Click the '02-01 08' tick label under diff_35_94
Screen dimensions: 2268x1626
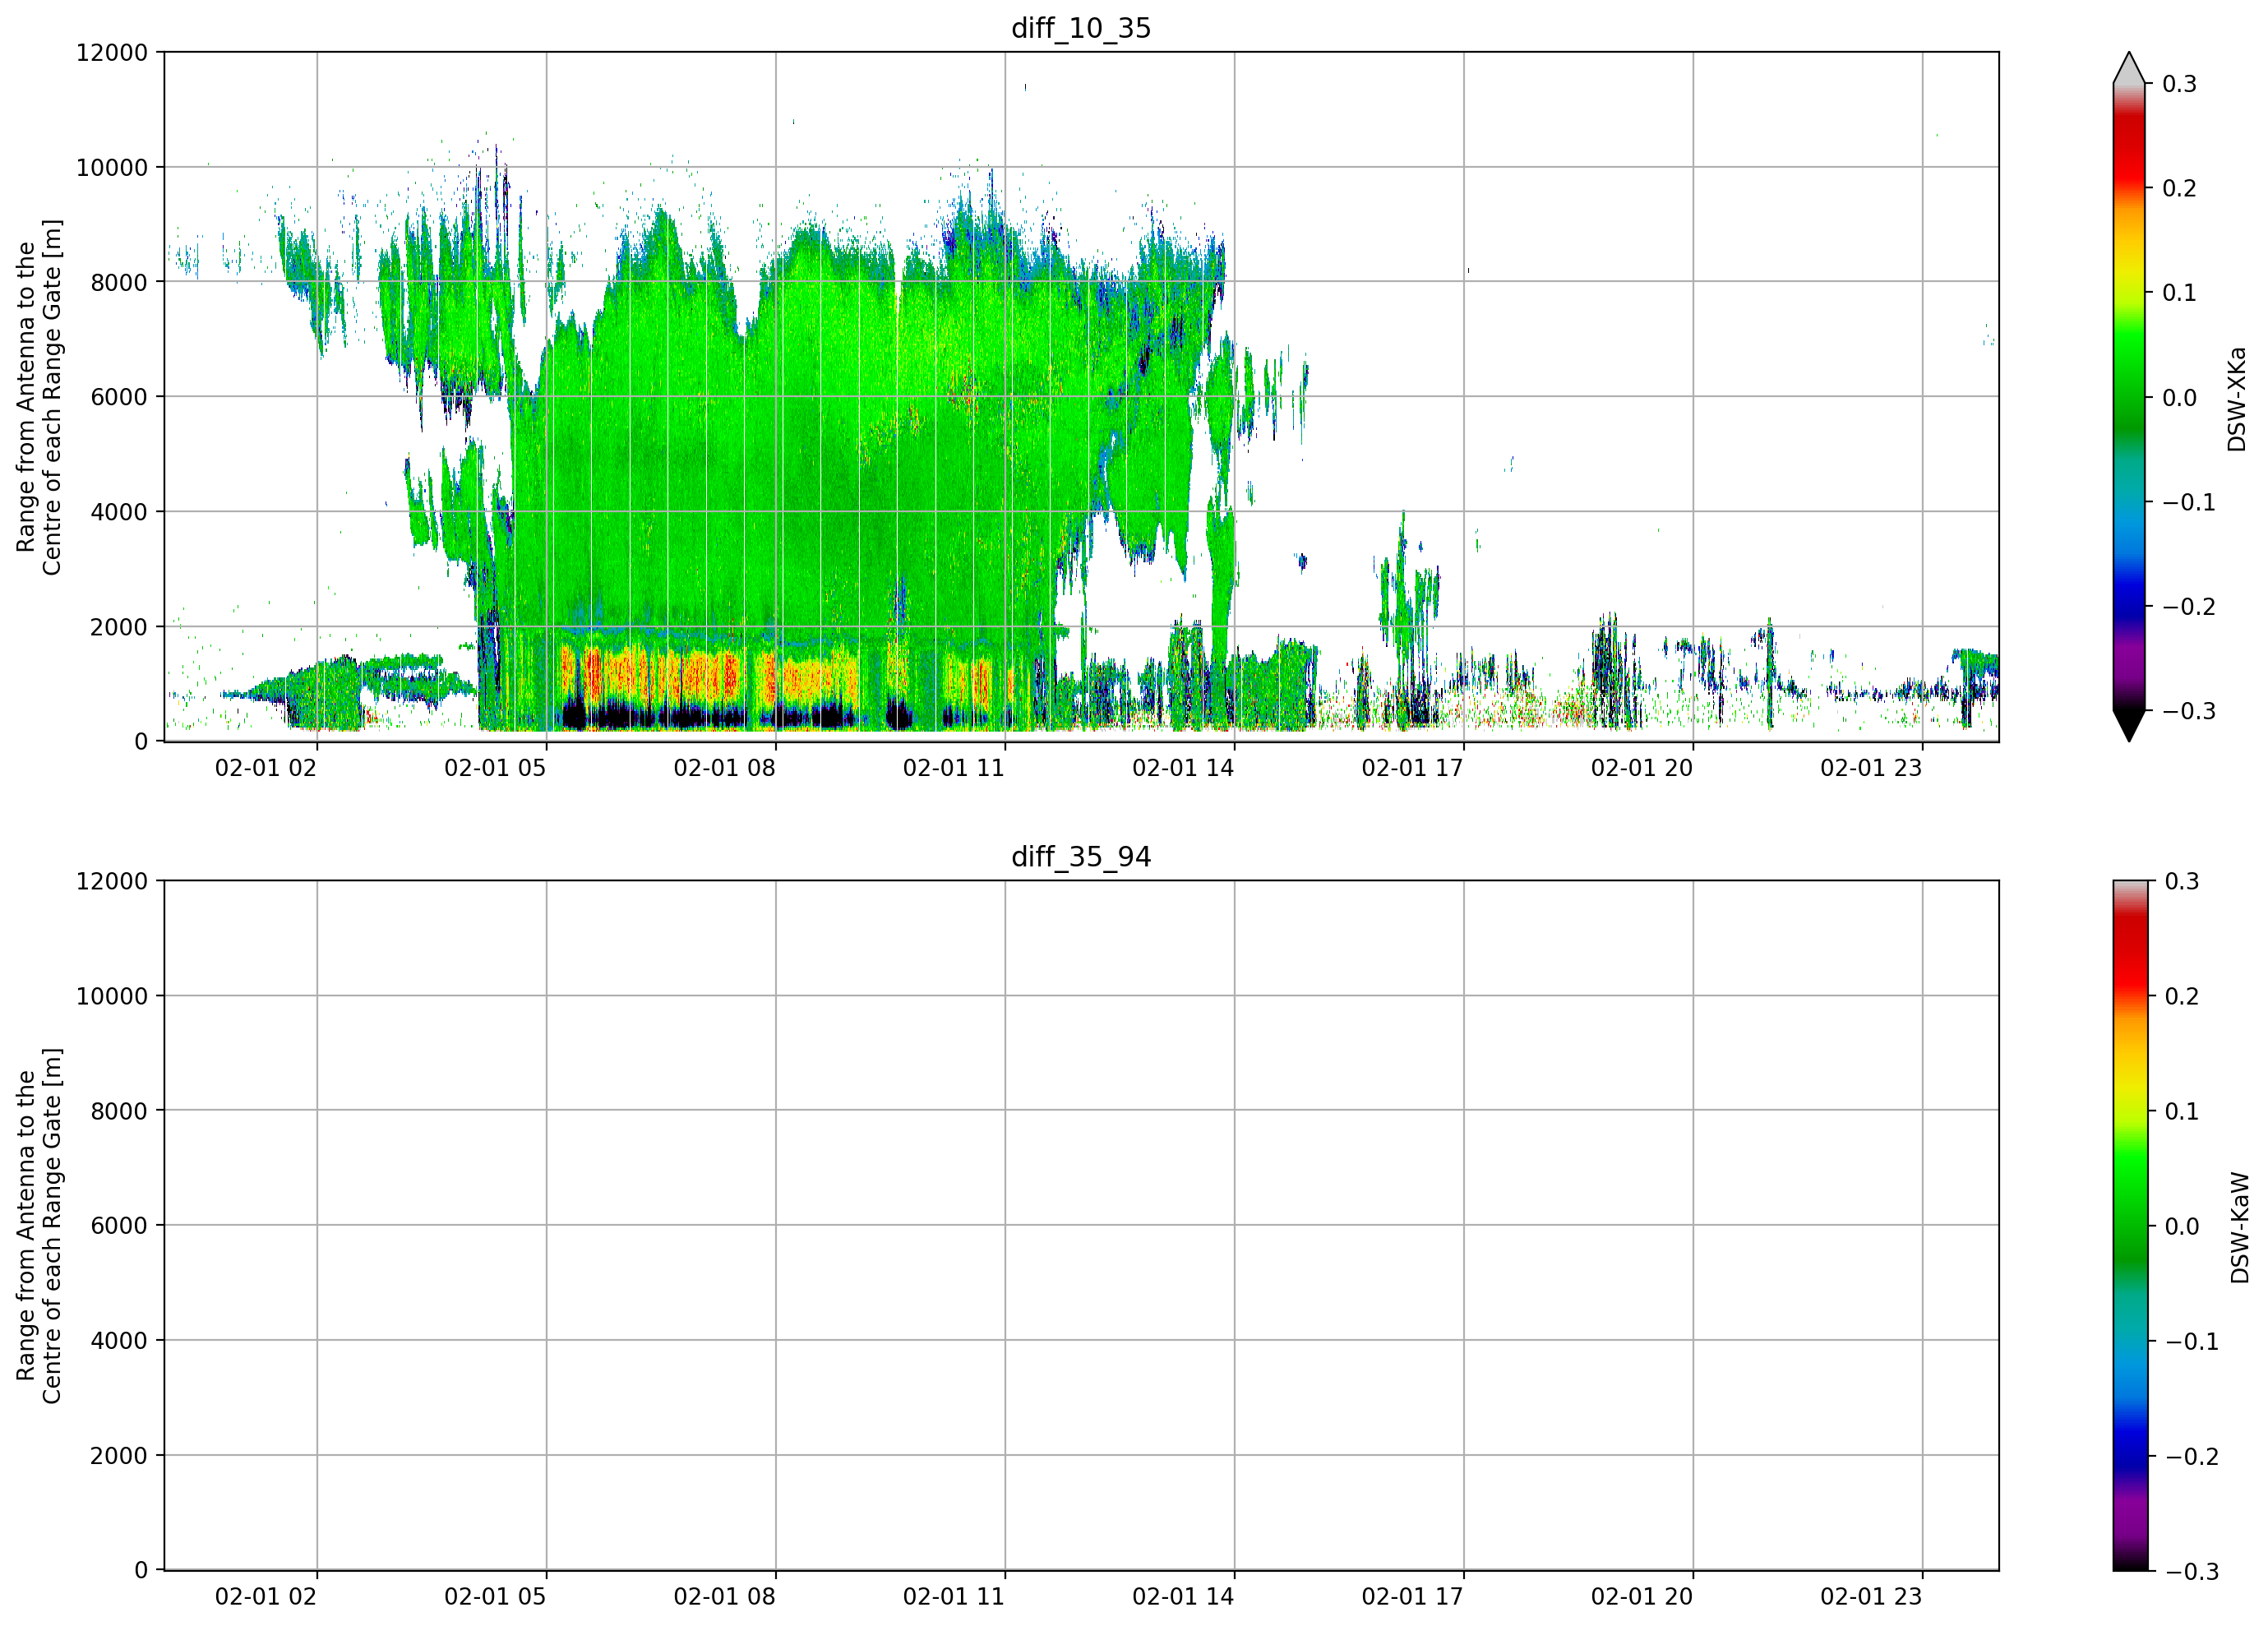(724, 1597)
